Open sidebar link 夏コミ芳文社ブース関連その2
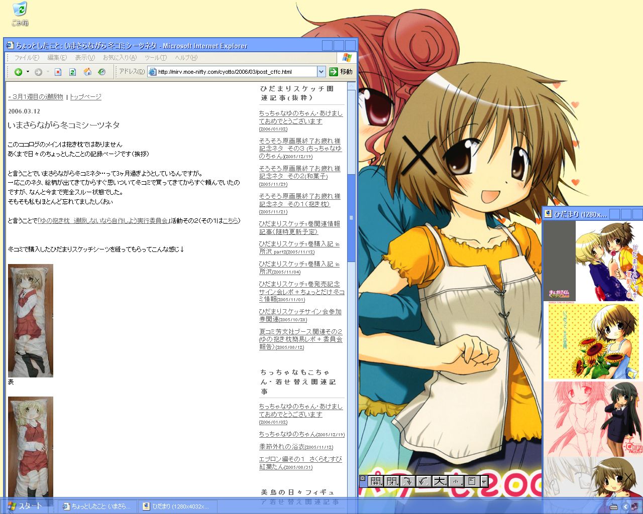The height and width of the screenshot is (514, 643). pyautogui.click(x=301, y=339)
